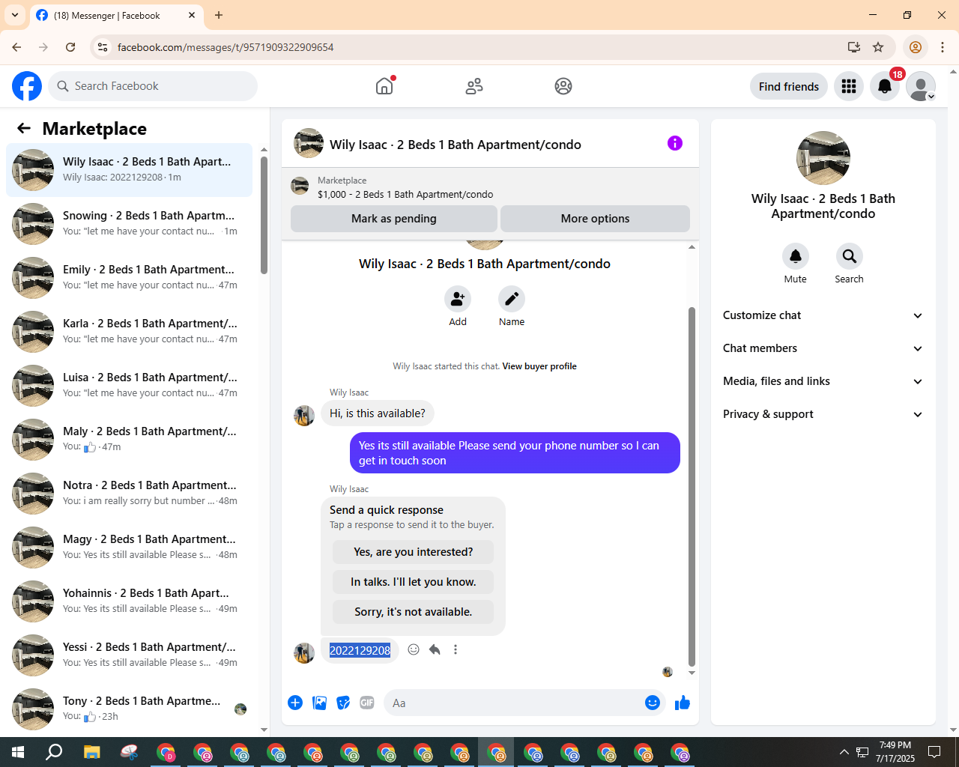959x767 pixels.
Task: Click the back arrow next to Marketplace
Action: point(24,128)
